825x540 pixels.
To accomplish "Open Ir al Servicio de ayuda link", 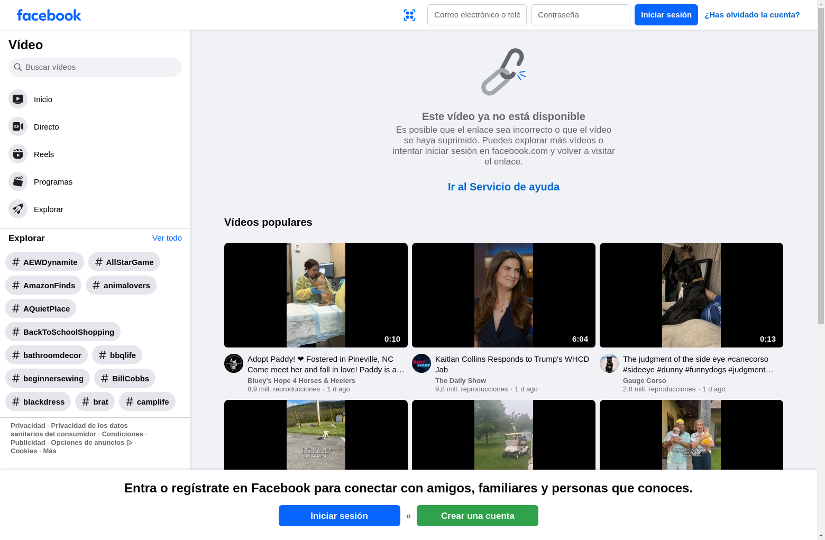I will coord(503,187).
